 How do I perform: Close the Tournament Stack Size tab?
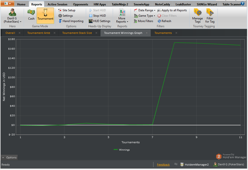(x=96, y=33)
